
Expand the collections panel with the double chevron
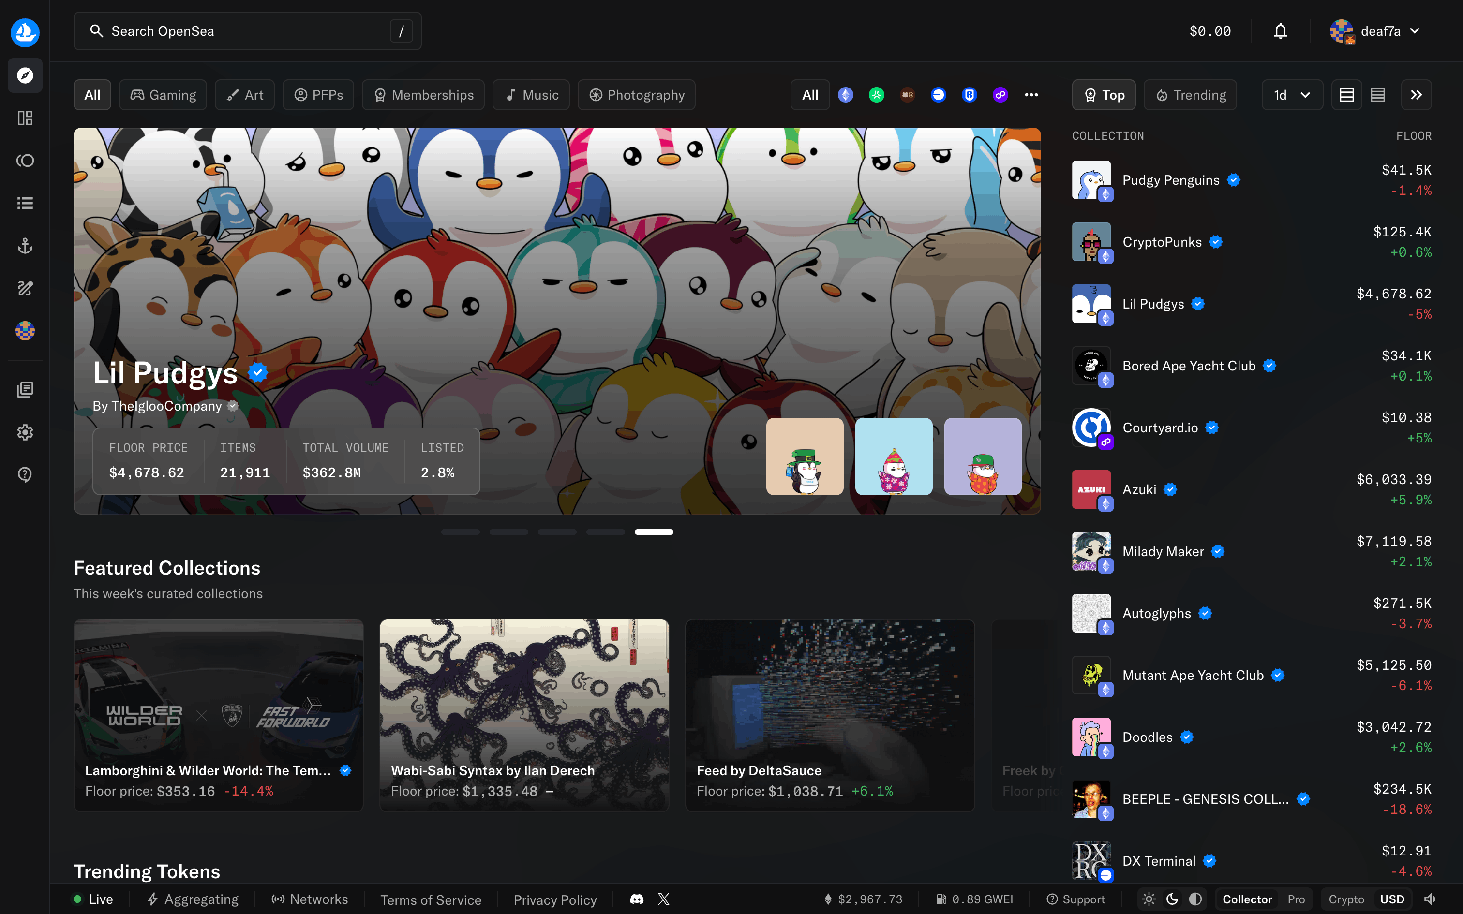point(1417,94)
